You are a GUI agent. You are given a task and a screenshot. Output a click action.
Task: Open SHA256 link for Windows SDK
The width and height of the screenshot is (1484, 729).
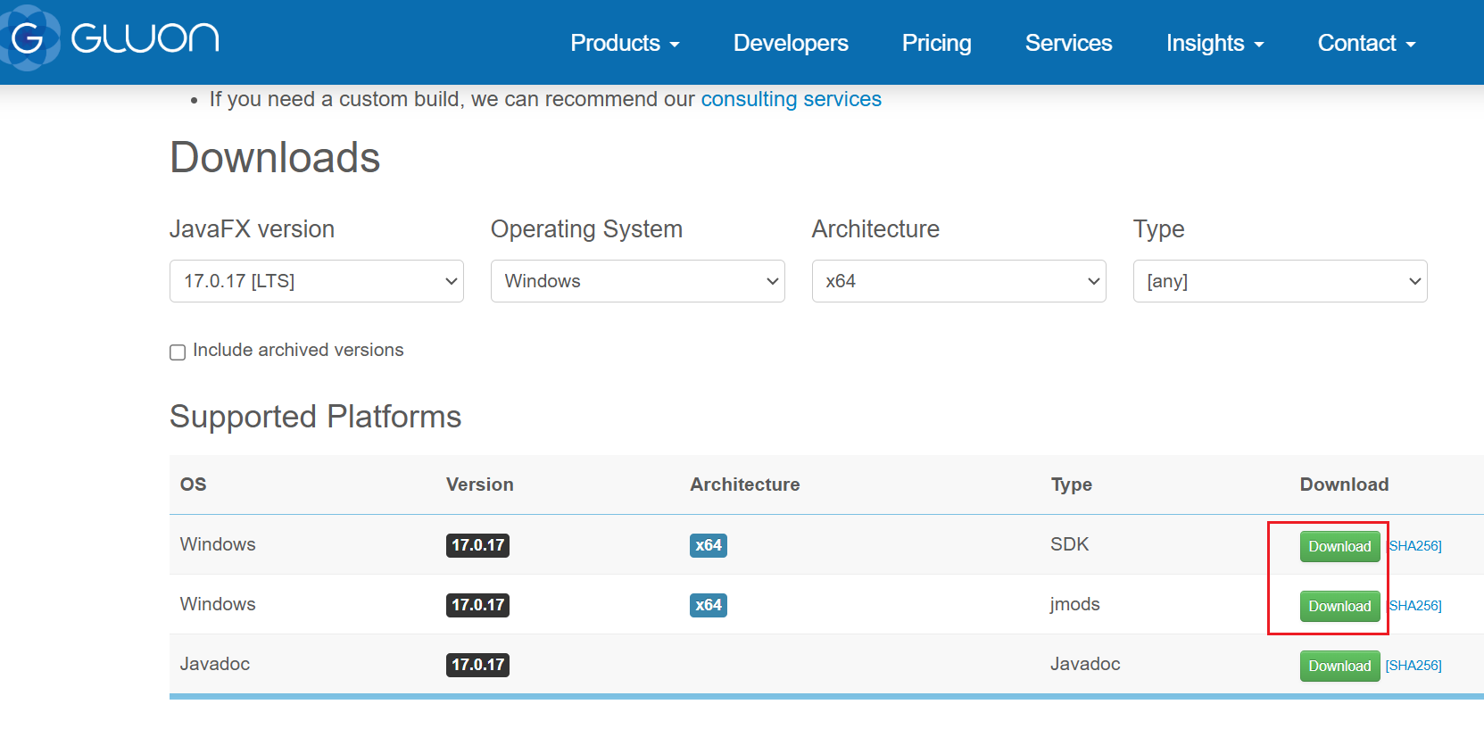pyautogui.click(x=1415, y=546)
